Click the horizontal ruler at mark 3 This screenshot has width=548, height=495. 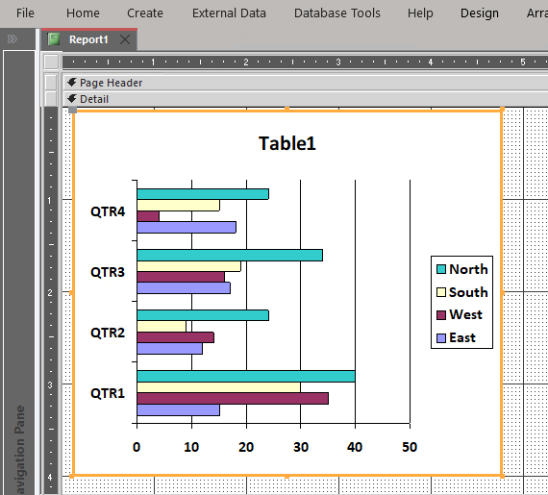coord(338,62)
